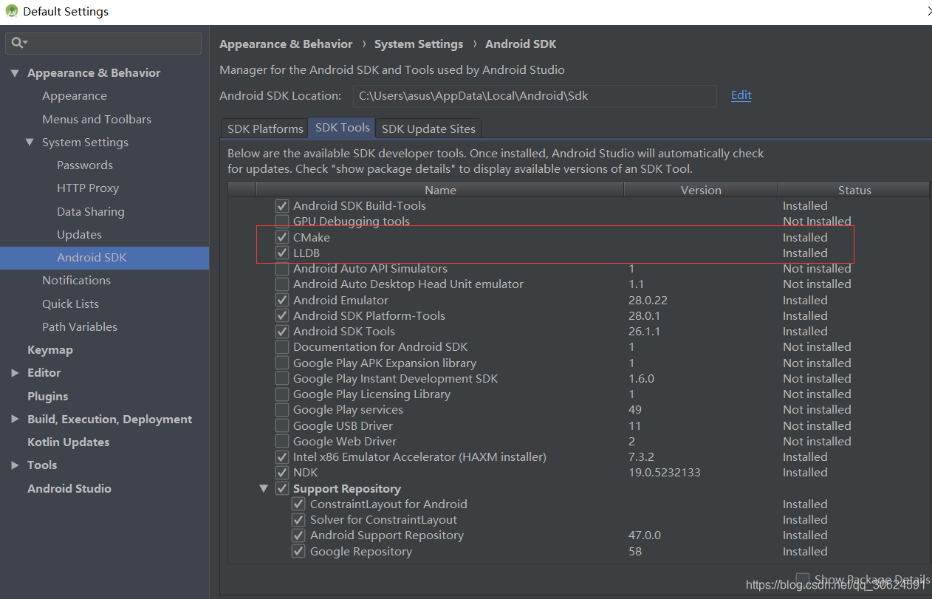The height and width of the screenshot is (599, 932).
Task: Open the Appearance settings page
Action: [x=75, y=96]
